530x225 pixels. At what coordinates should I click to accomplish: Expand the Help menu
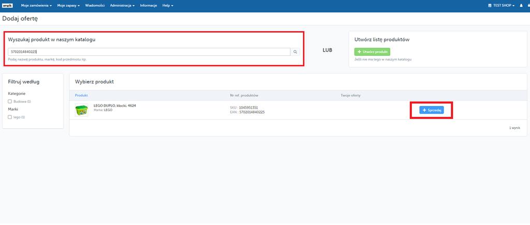168,6
